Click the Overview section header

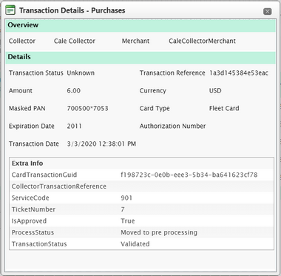point(140,25)
